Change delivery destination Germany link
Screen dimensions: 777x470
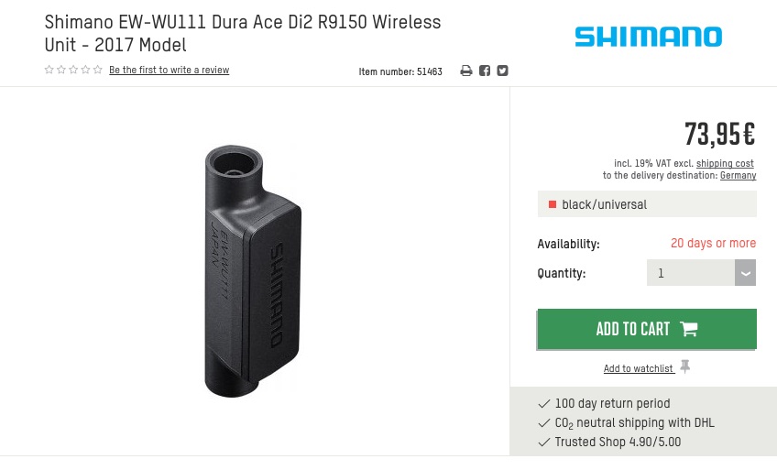(x=738, y=175)
